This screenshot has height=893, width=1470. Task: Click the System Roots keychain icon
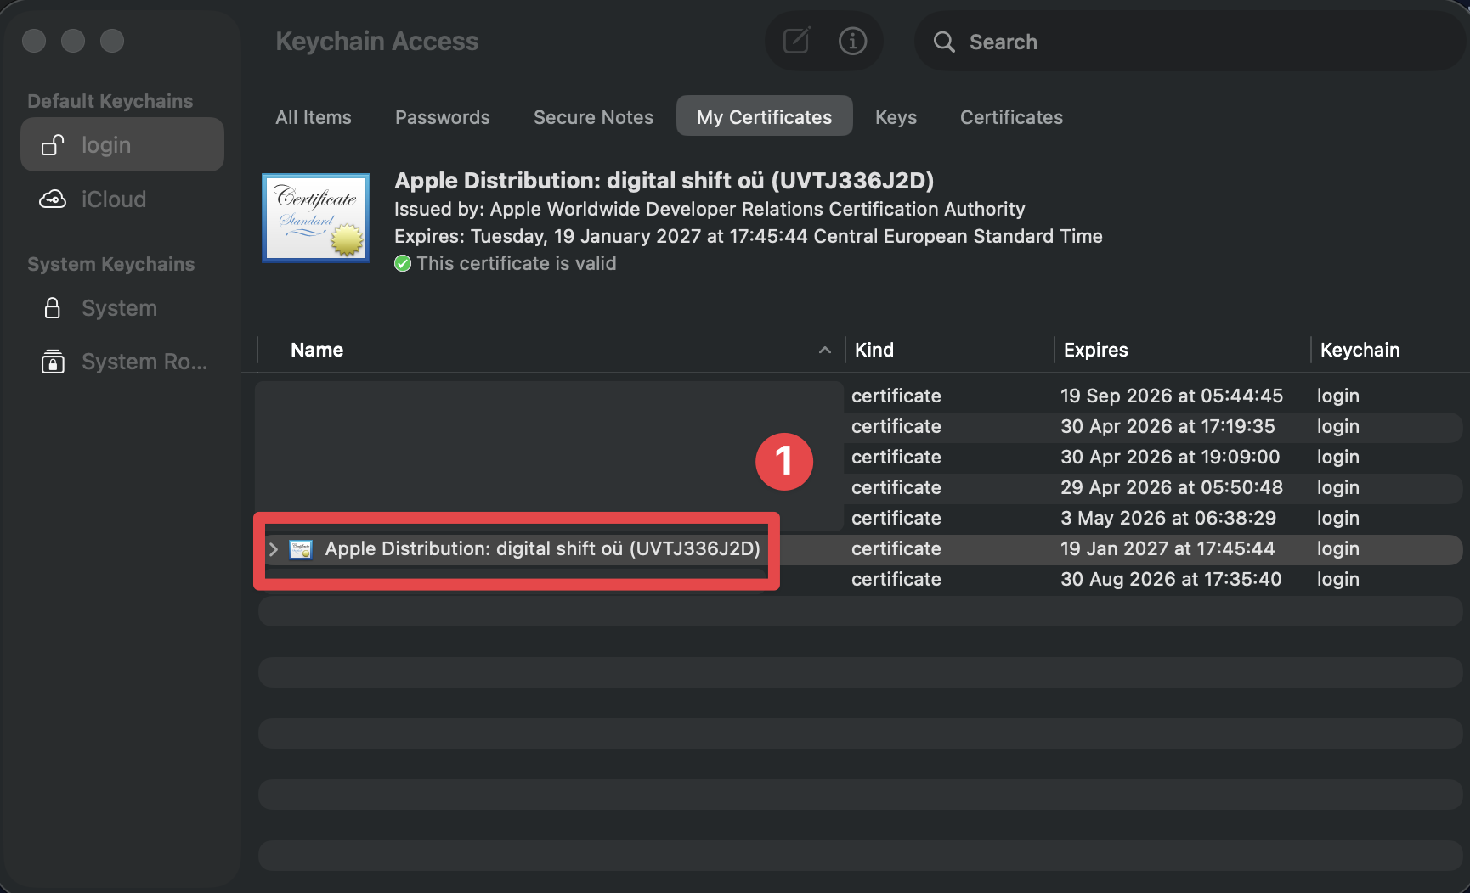[52, 361]
